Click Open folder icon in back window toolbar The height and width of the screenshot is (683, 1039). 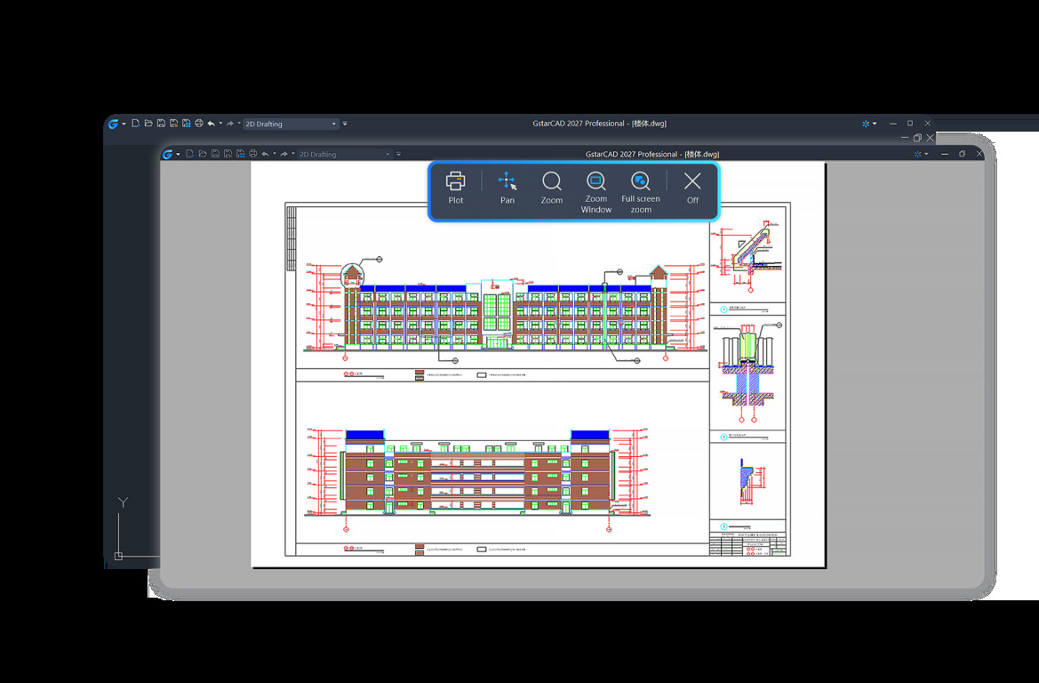pyautogui.click(x=148, y=124)
